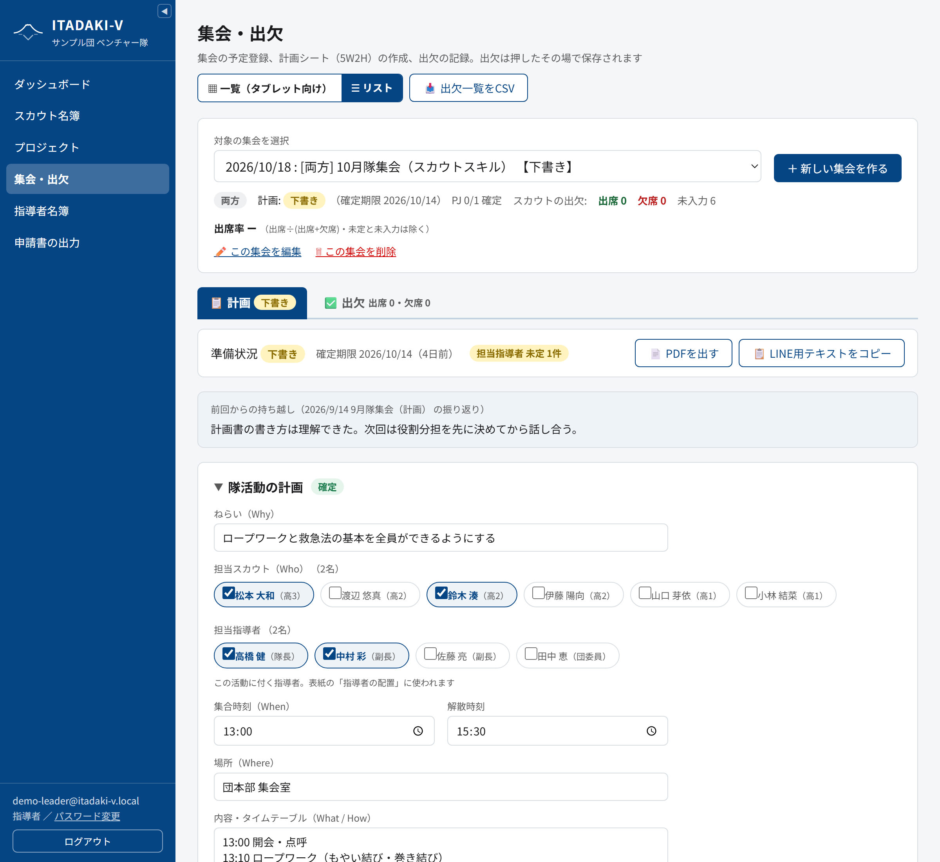Check scout 伊藤 陽向

point(538,593)
